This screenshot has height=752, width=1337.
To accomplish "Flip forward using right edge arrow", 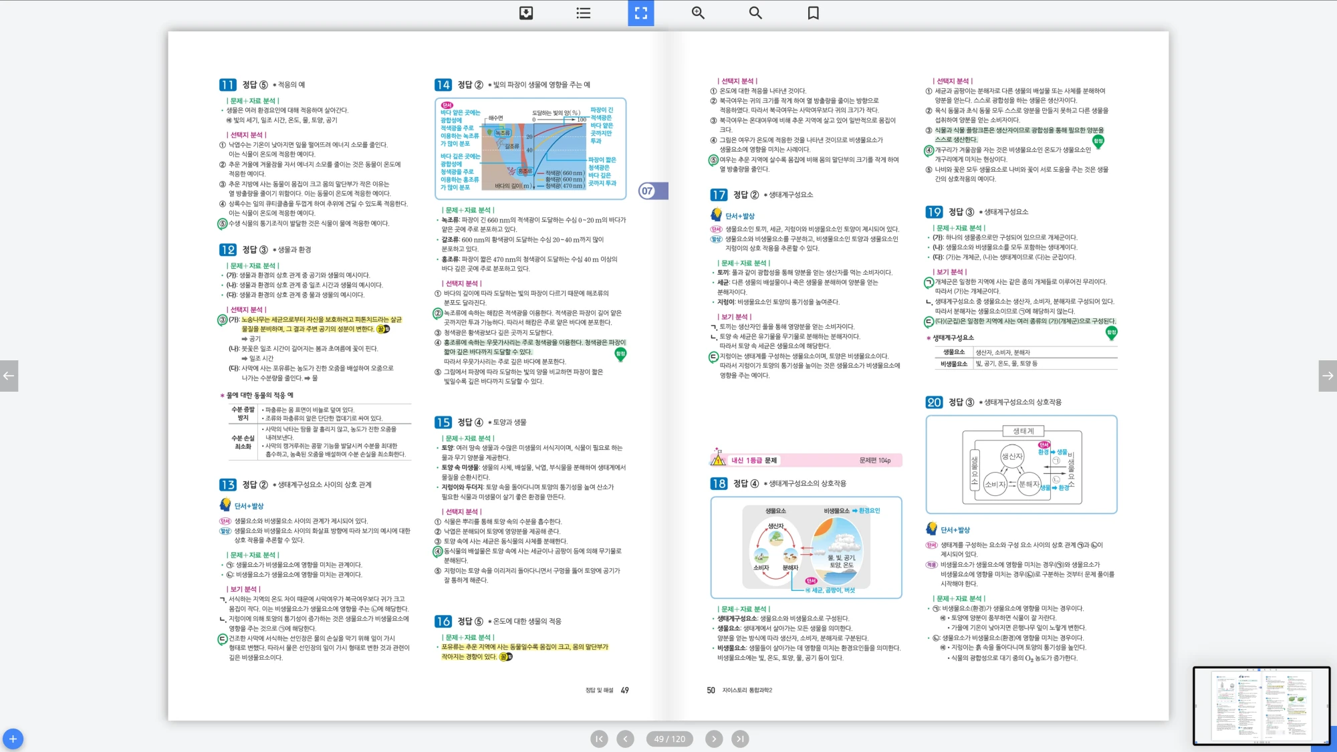I will [1328, 376].
